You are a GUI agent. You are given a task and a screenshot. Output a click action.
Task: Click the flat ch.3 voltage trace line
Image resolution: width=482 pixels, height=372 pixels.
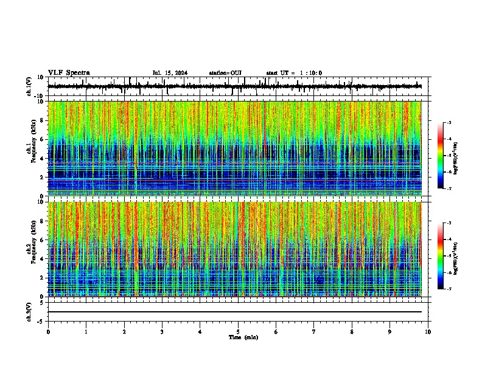pos(234,312)
